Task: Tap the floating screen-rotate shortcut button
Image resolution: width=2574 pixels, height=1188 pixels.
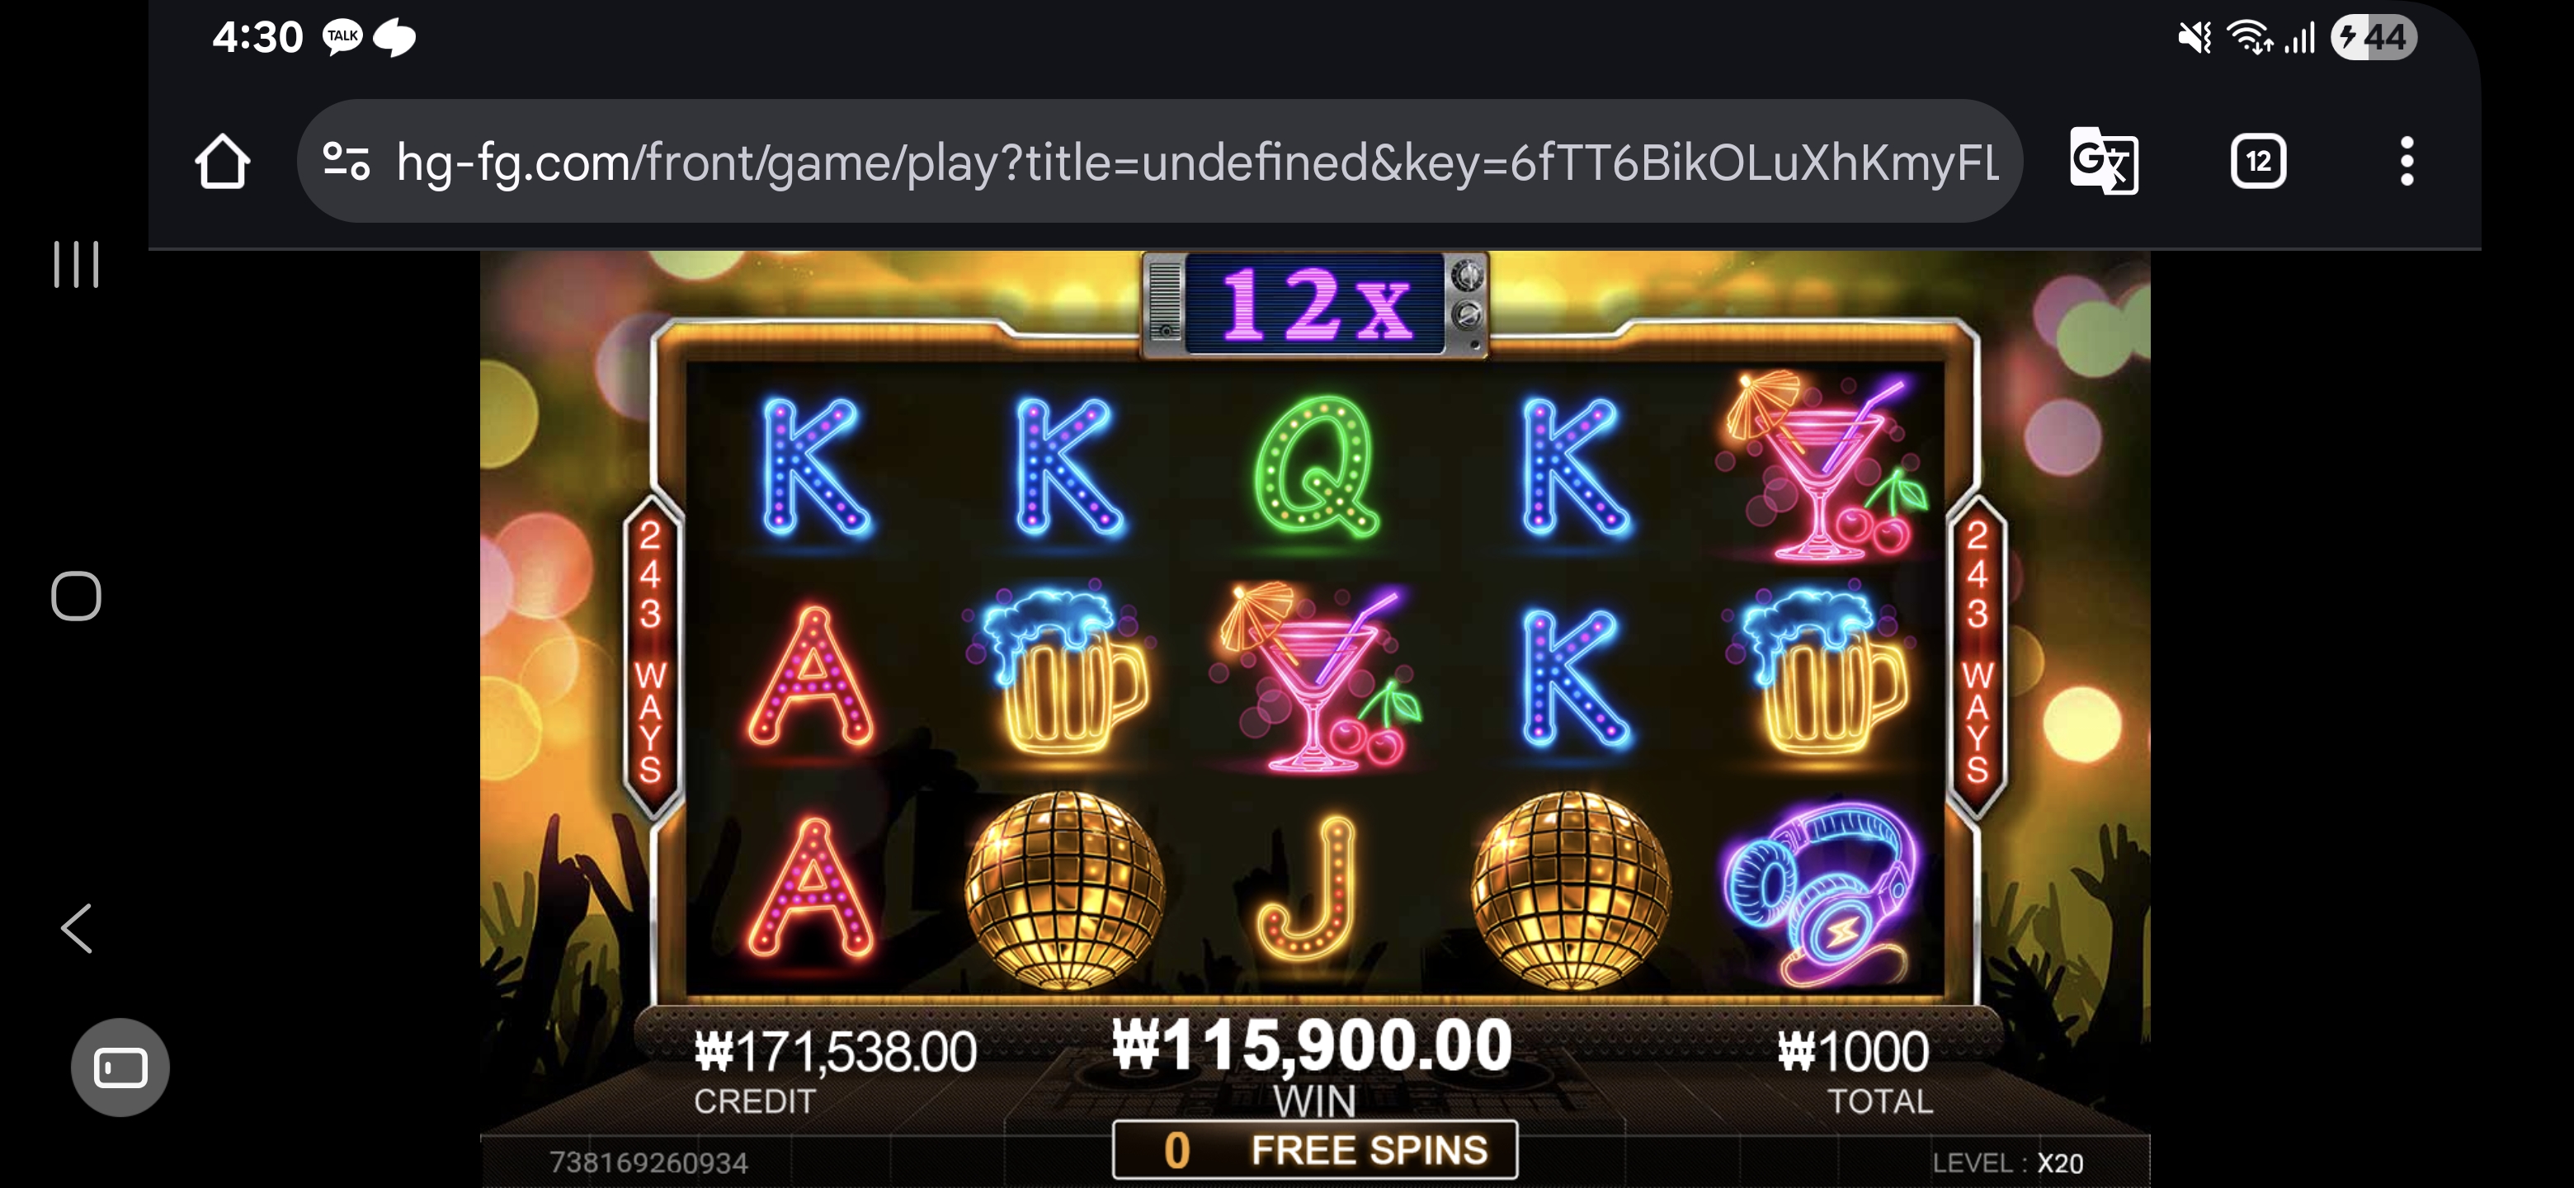Action: click(x=120, y=1067)
